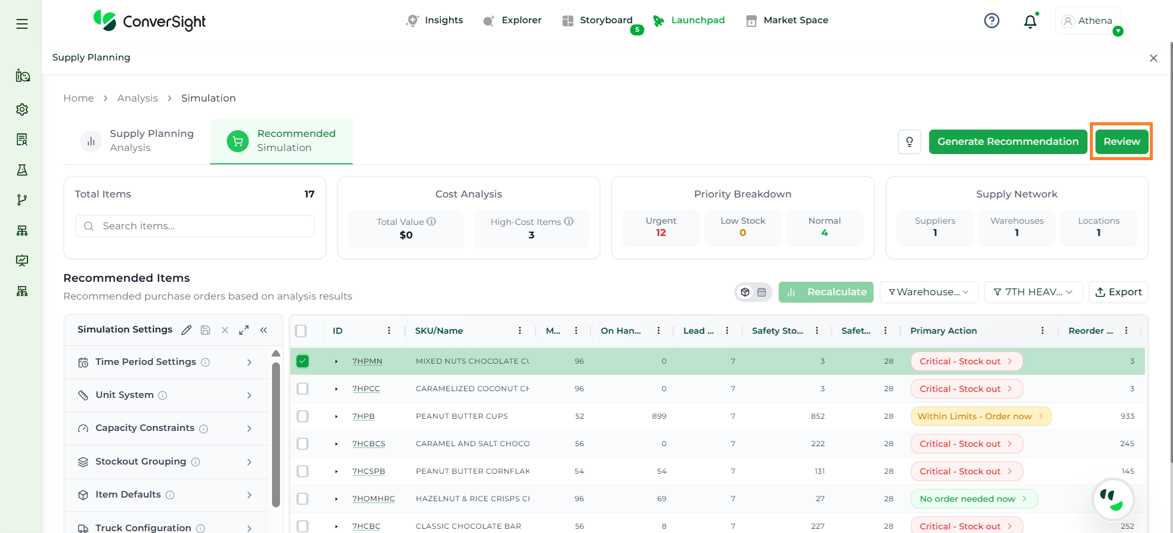Screen dimensions: 1173x533
Task: Open the hamburger menu in sidebar
Action: (22, 24)
